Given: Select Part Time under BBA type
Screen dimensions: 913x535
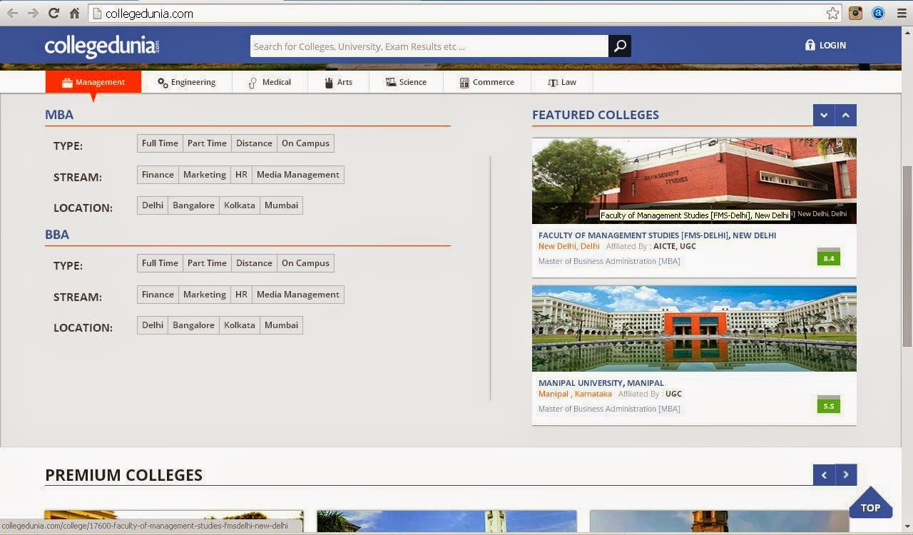Looking at the screenshot, I should tap(207, 263).
